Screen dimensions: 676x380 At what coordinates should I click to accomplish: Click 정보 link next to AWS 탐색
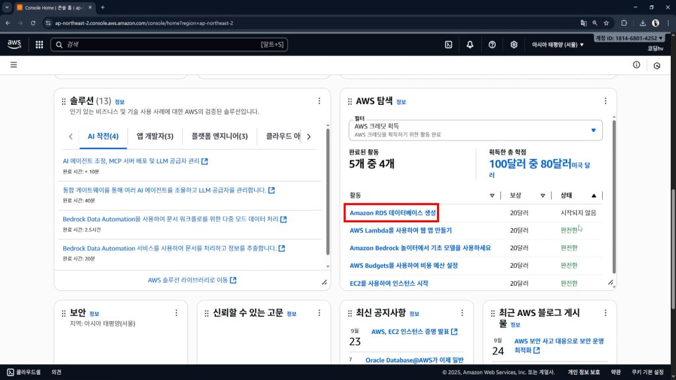pos(401,102)
